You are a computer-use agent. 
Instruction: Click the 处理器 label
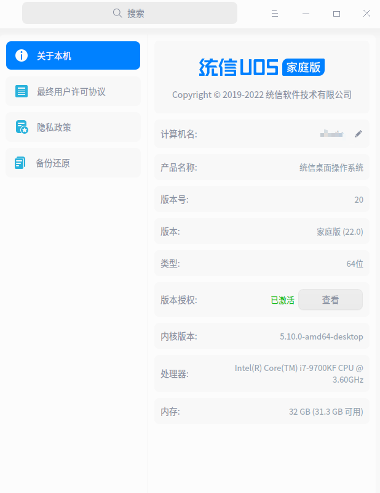pos(175,374)
